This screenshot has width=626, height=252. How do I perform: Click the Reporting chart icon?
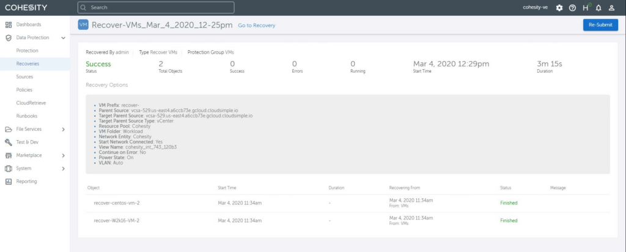click(9, 181)
